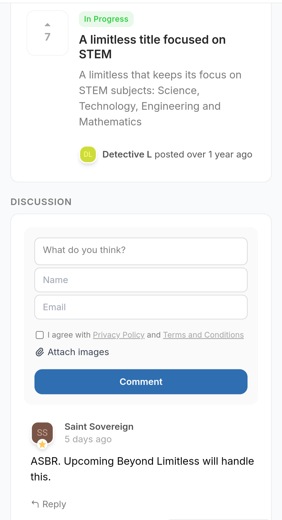Click the vote count number 7
Screen dimensions: 282x520
pos(48,37)
